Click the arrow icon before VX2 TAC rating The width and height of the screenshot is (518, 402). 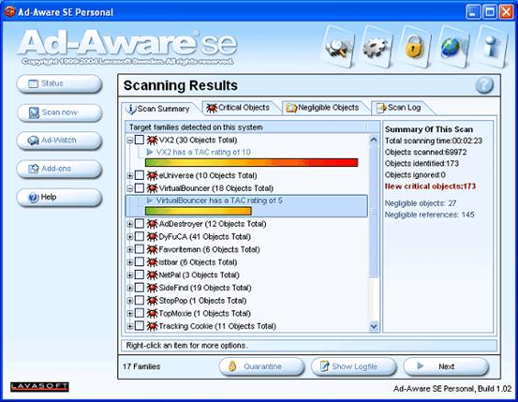[x=150, y=152]
